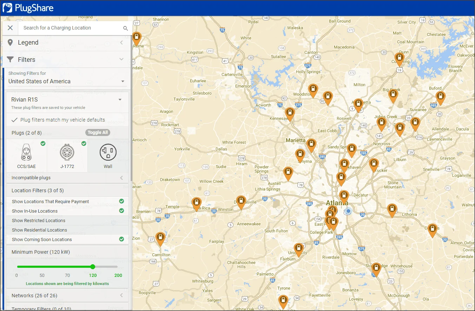The height and width of the screenshot is (311, 475).
Task: Open the charger pin near Marietta
Action: coord(311,145)
